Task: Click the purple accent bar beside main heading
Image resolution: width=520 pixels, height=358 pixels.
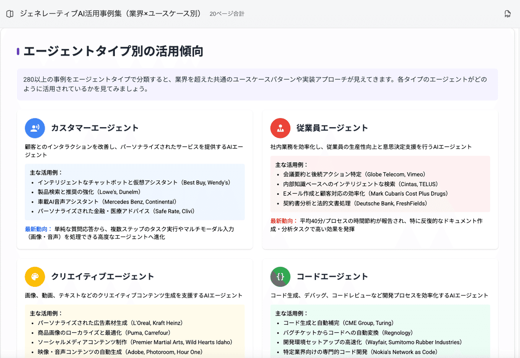Action: [x=18, y=52]
